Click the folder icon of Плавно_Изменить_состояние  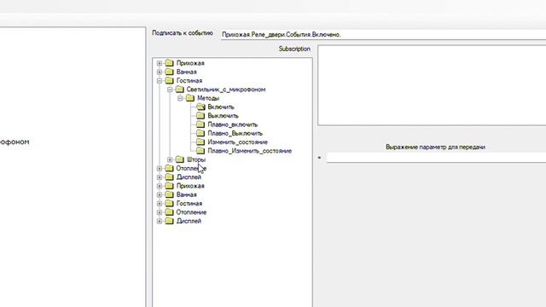pyautogui.click(x=200, y=151)
